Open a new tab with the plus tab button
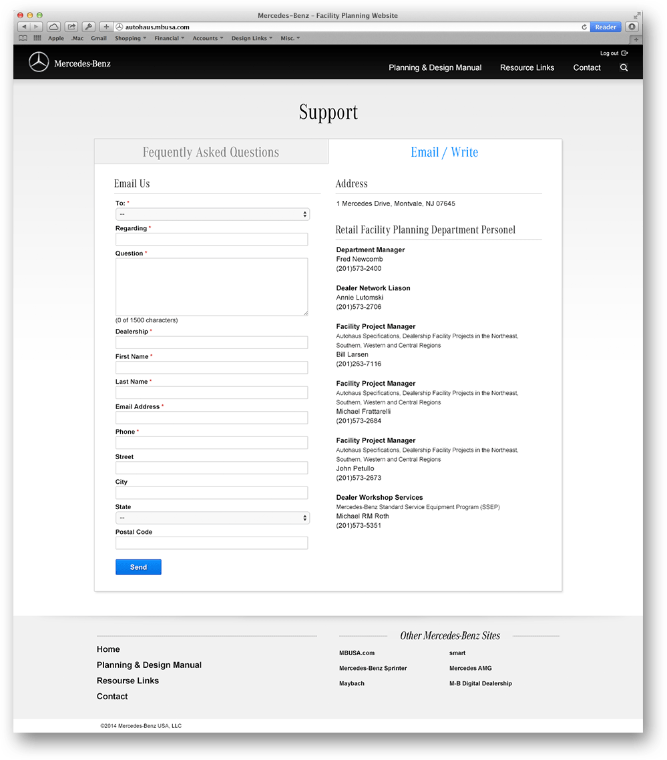 click(636, 39)
